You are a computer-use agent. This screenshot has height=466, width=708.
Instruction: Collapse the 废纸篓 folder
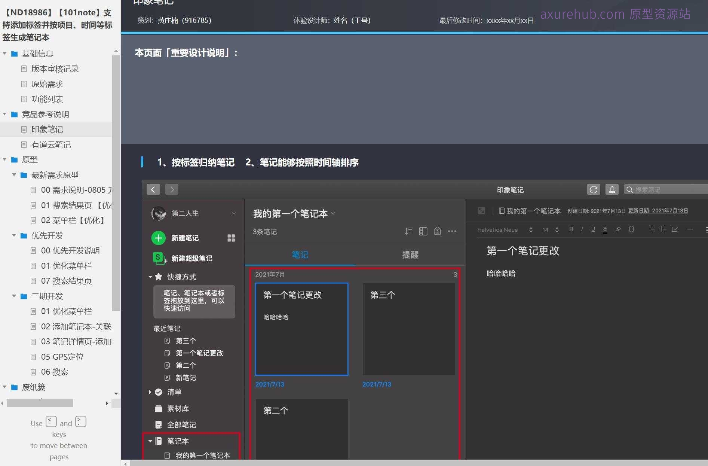[4, 387]
